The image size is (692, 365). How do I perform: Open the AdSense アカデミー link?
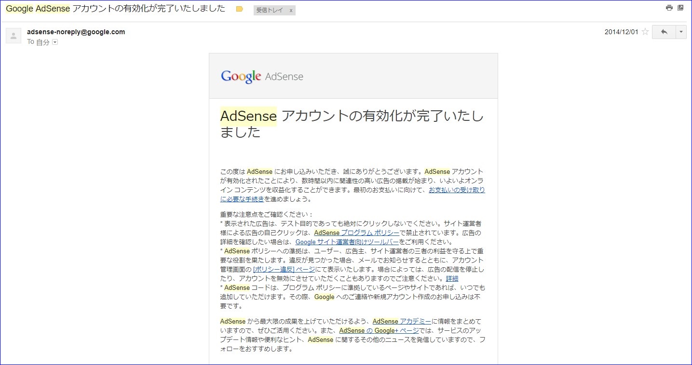tap(402, 322)
